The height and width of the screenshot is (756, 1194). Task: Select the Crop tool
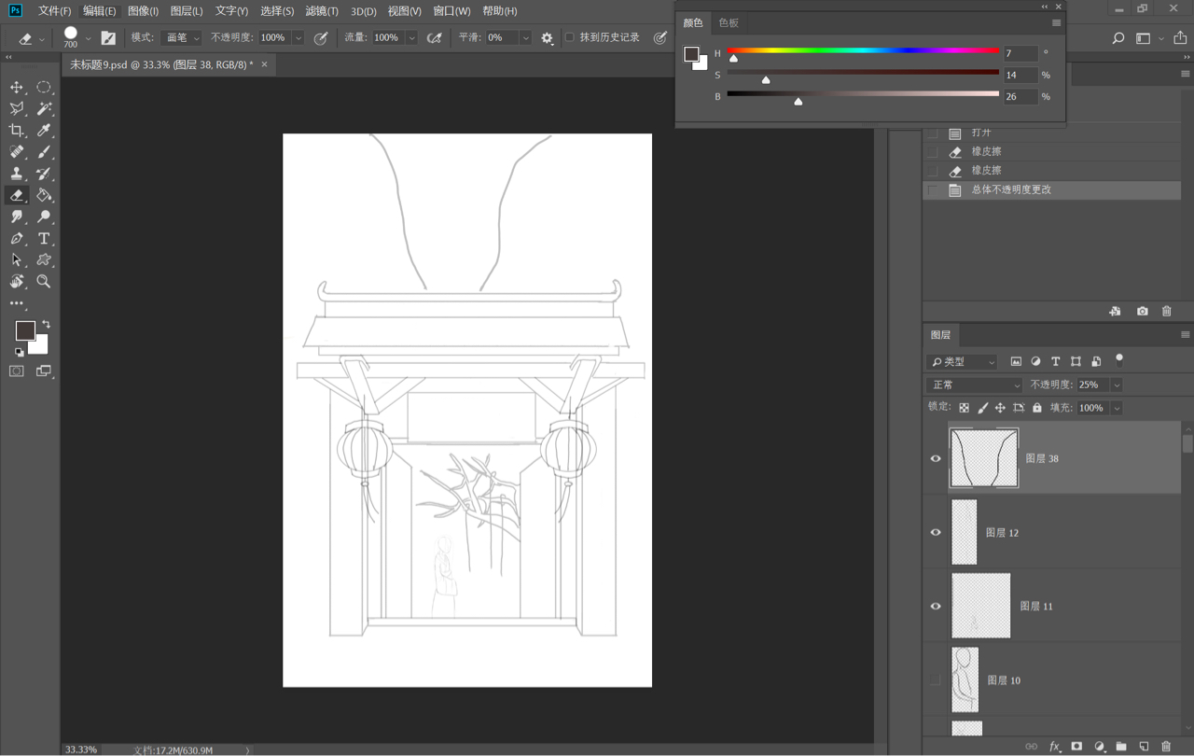point(17,131)
